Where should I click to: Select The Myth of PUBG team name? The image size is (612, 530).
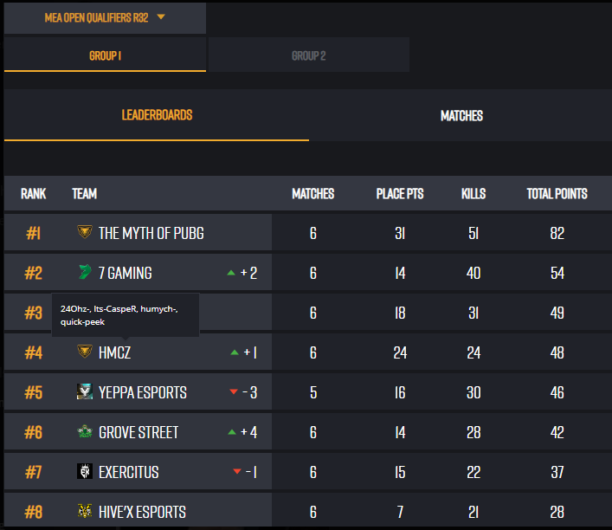point(151,233)
